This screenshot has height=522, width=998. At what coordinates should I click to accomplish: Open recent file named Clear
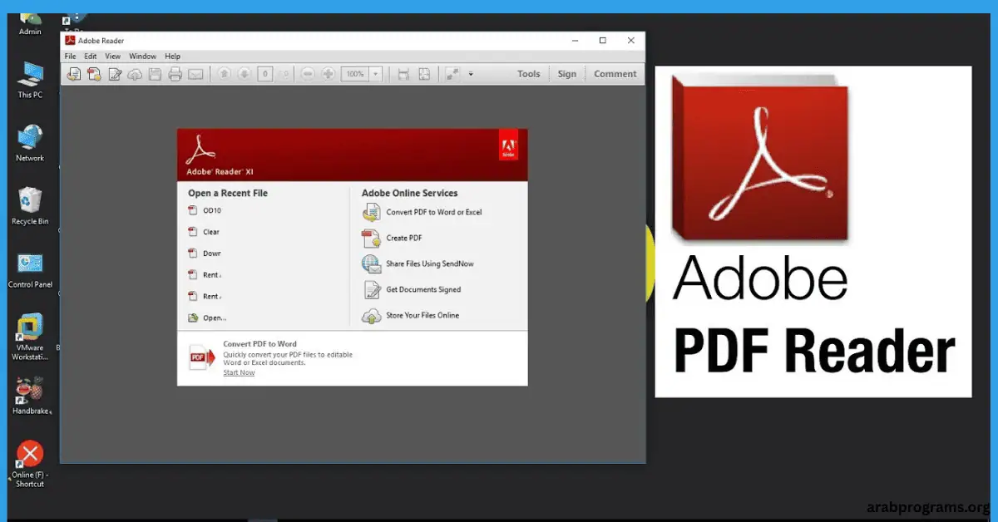tap(211, 232)
